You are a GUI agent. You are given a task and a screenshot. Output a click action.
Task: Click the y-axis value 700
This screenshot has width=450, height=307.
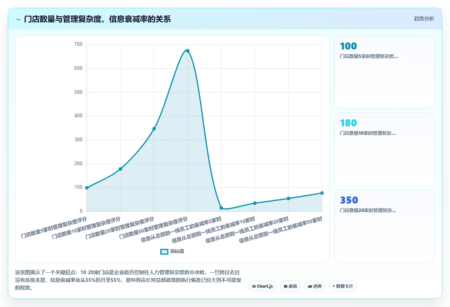[78, 44]
